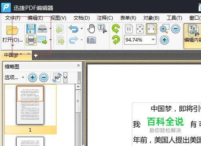Open the dropdown arrow next to scanner
The height and width of the screenshot is (146, 201).
(x=50, y=28)
